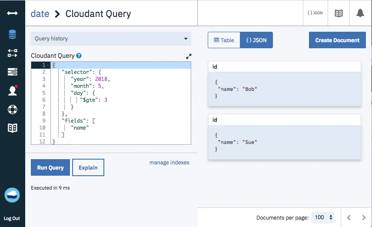Click the Cloudant cloud logo
Image resolution: width=372 pixels, height=227 pixels.
pos(12,195)
